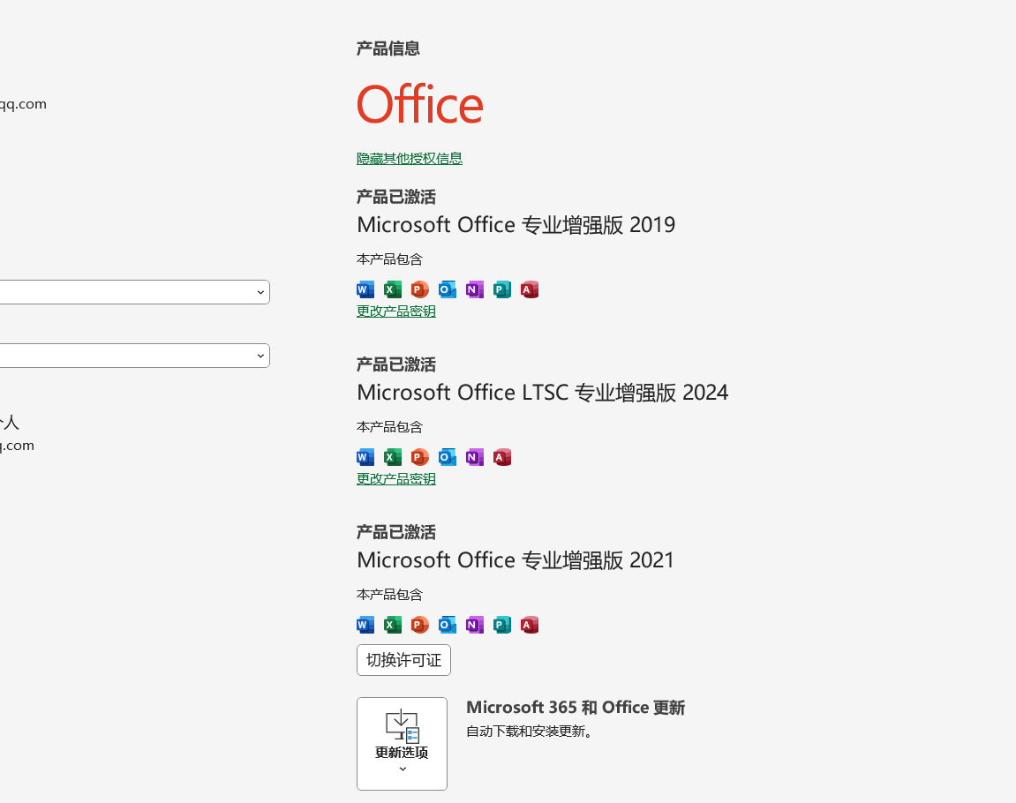Screen dimensions: 1016x803
Task: Click the Word icon under Office 2021
Action: (x=365, y=625)
